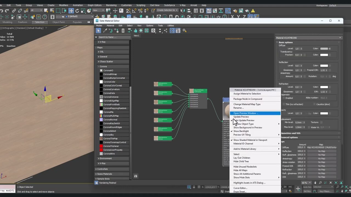351x197 pixels.
Task: Click Add to Material Library entry
Action: [245, 149]
